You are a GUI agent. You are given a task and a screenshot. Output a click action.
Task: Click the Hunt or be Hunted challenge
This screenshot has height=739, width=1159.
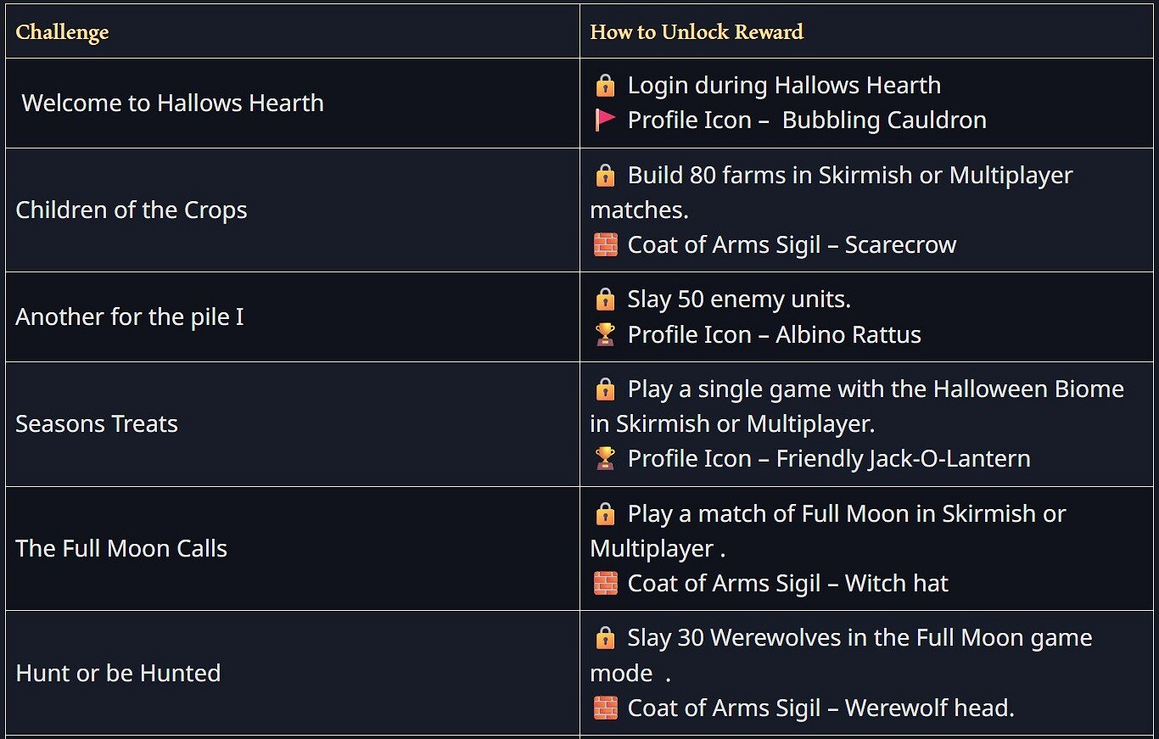[x=118, y=673]
